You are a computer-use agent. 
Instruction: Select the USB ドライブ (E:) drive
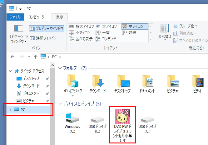(97, 124)
